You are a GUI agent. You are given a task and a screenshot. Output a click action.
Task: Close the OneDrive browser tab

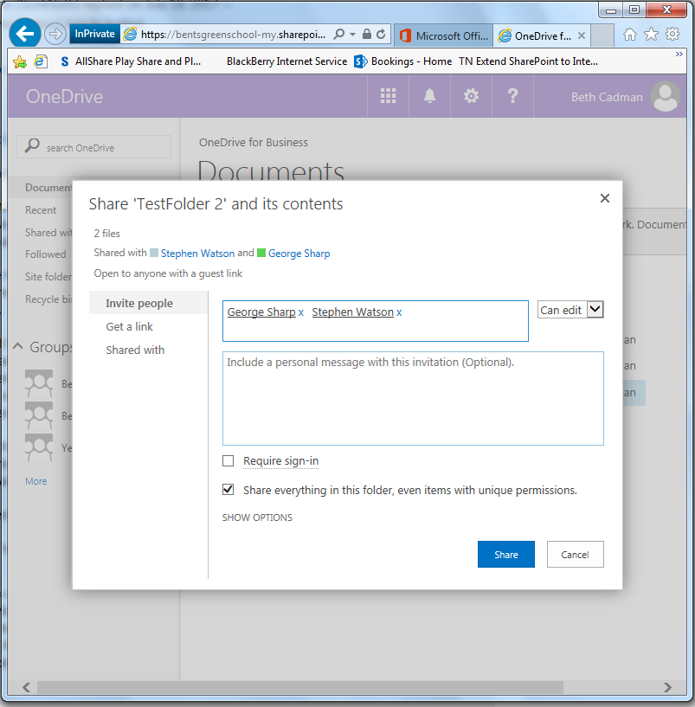pyautogui.click(x=582, y=35)
